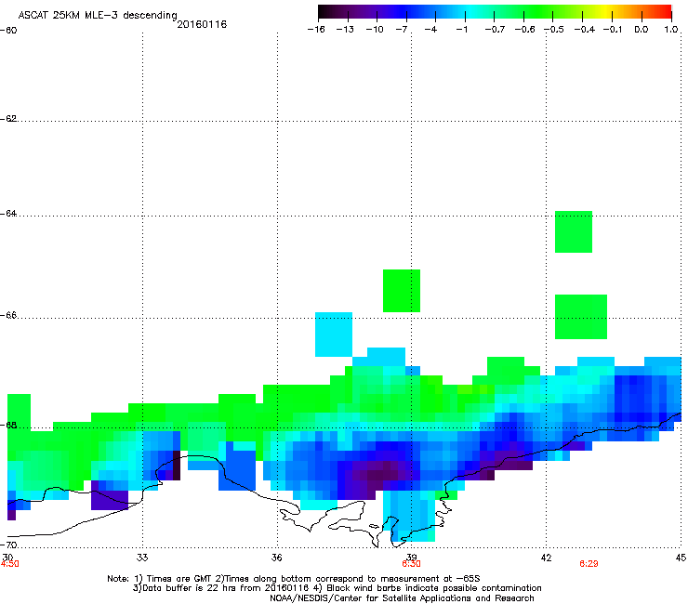
Task: Click the red time label 6:29
Action: [589, 564]
